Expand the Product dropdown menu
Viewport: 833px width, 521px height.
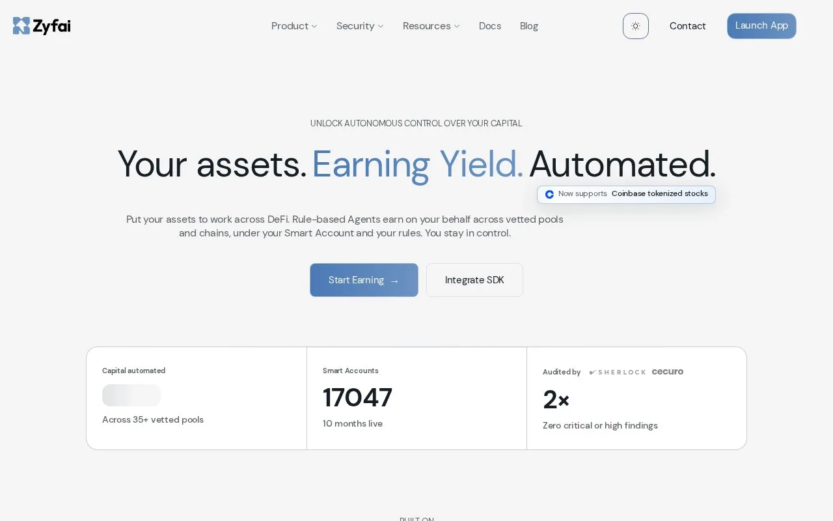(x=294, y=26)
